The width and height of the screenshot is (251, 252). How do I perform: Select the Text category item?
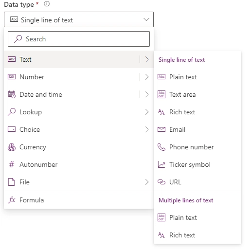tap(79, 59)
